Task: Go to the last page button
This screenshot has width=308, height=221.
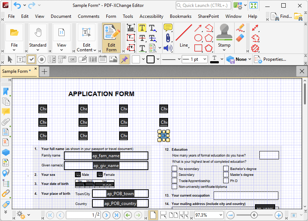Action: coord(116,215)
